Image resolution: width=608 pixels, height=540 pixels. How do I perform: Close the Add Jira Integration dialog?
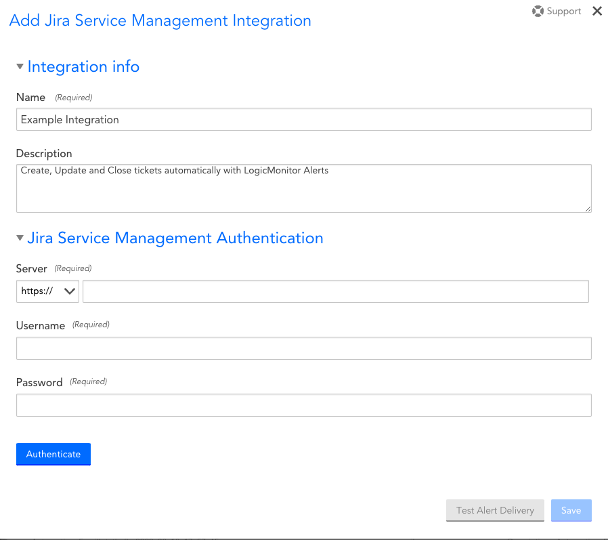coord(597,11)
